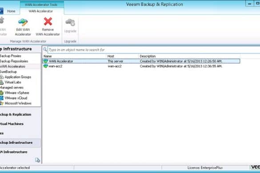Image resolution: width=260 pixels, height=173 pixels.
Task: Minimize the Veeam window
Action: click(249, 4)
